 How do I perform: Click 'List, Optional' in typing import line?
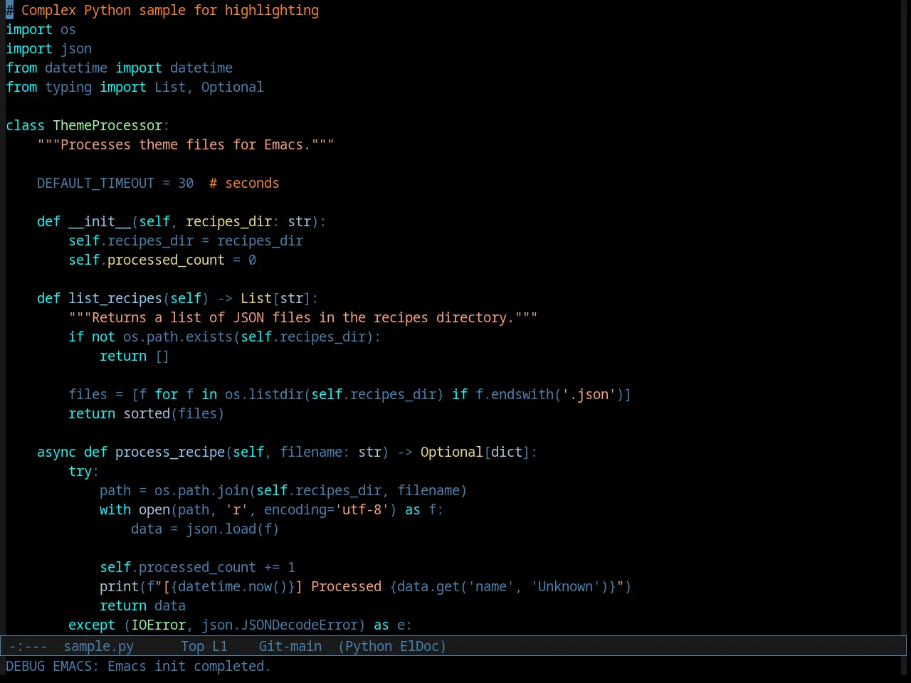pyautogui.click(x=209, y=87)
